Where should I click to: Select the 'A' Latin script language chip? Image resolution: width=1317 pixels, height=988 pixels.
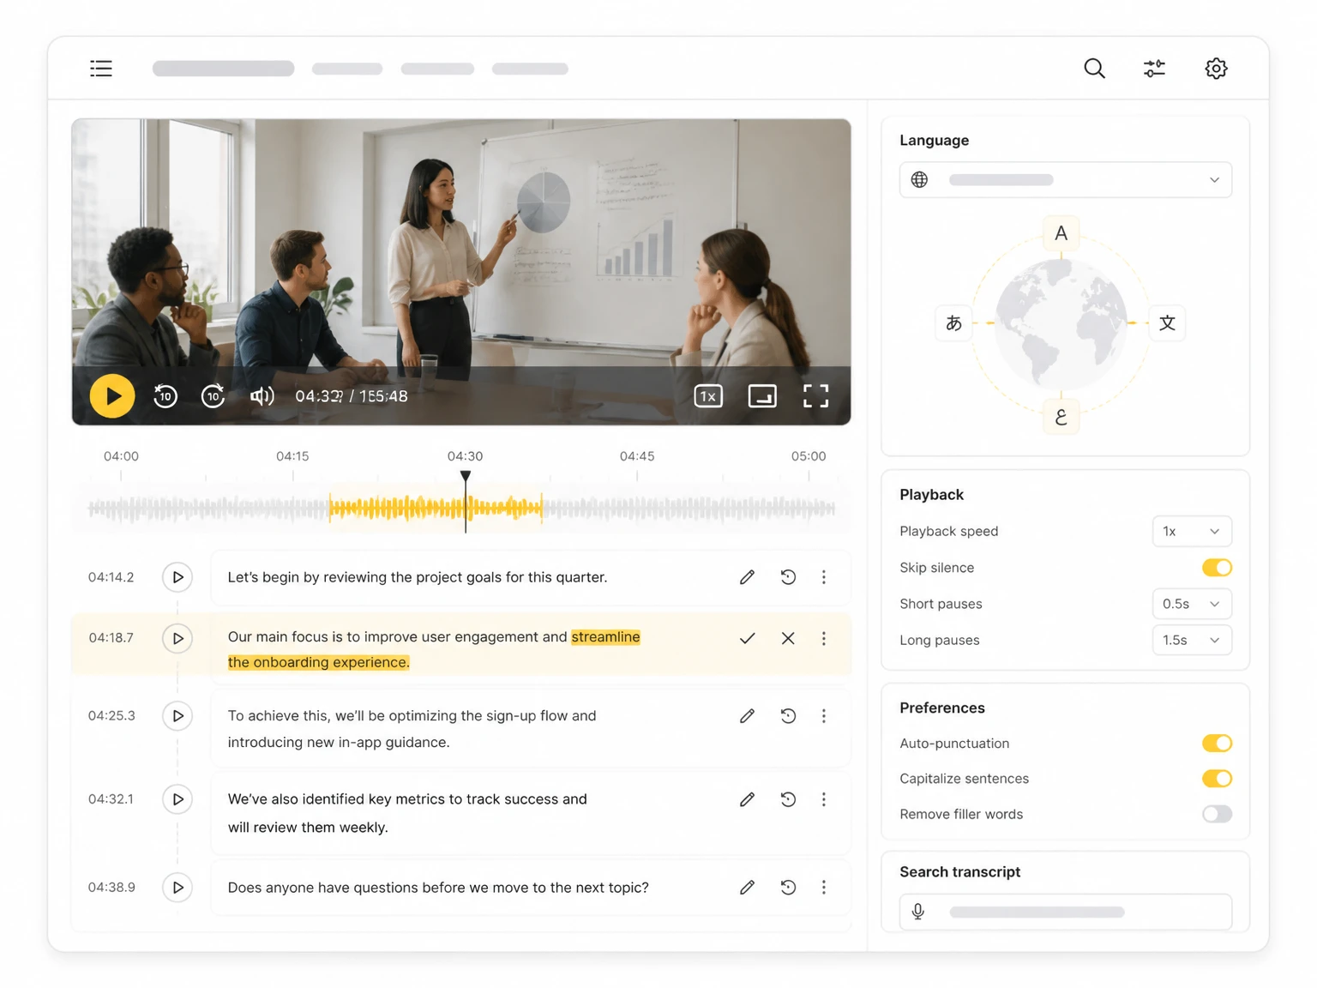tap(1061, 233)
